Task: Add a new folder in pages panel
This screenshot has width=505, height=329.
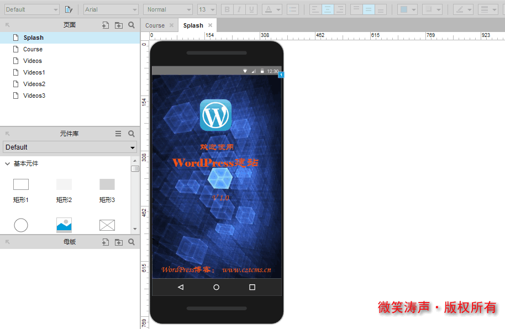Action: [119, 25]
